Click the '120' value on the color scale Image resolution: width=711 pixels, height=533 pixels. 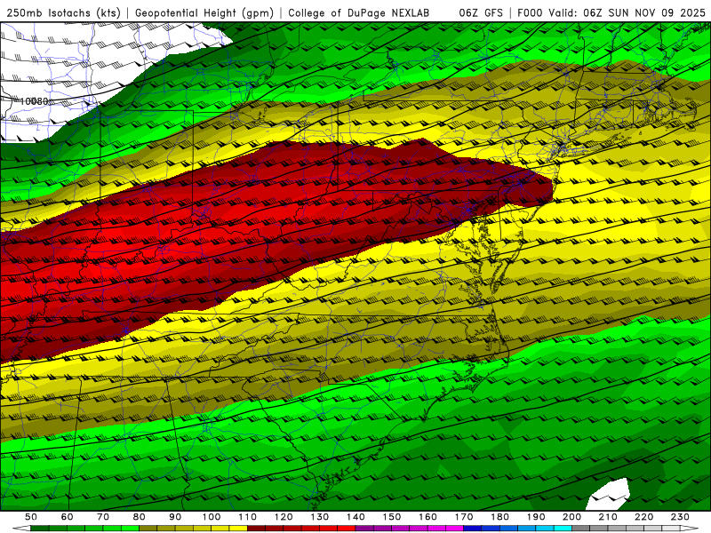[x=284, y=517]
